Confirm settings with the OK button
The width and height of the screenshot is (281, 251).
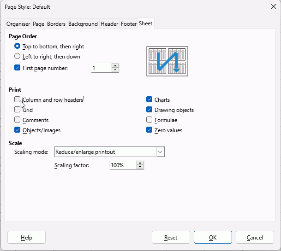click(x=213, y=237)
